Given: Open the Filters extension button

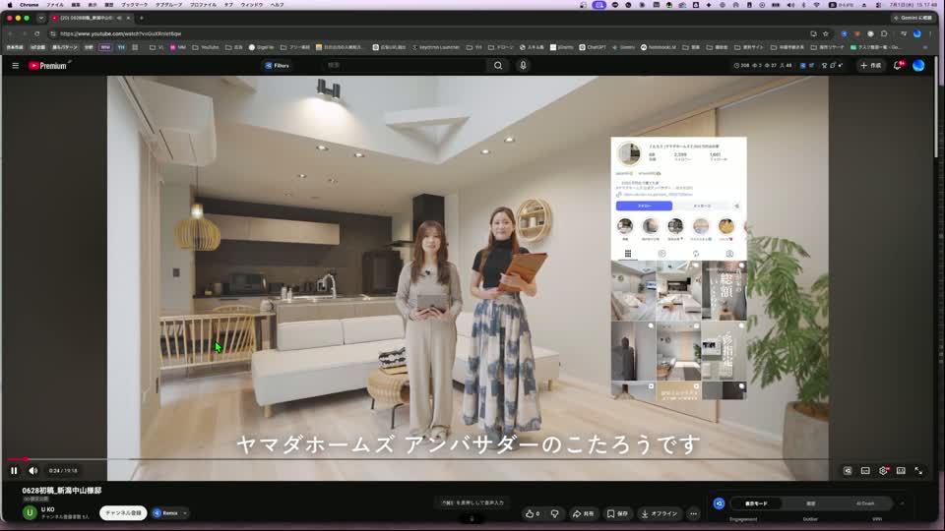Looking at the screenshot, I should (x=278, y=66).
